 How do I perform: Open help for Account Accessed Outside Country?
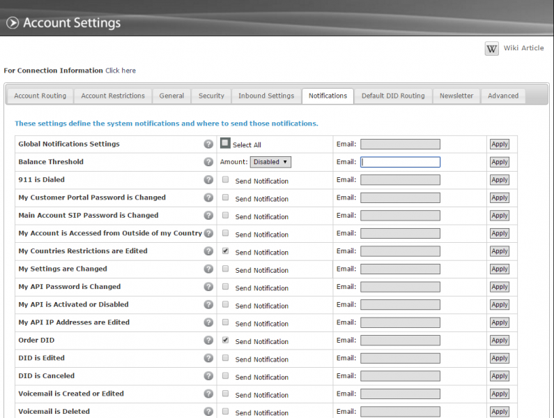point(208,233)
